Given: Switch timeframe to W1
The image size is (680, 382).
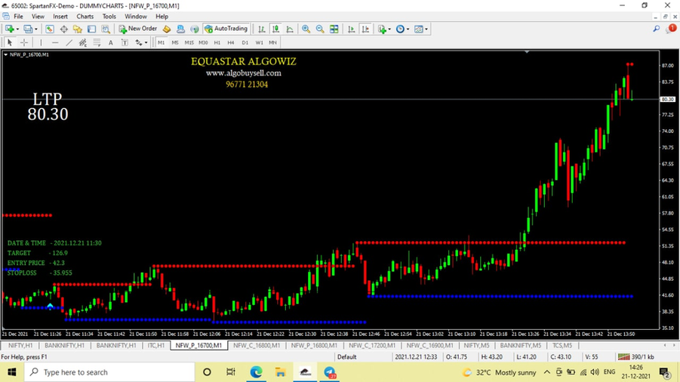Looking at the screenshot, I should pos(259,42).
